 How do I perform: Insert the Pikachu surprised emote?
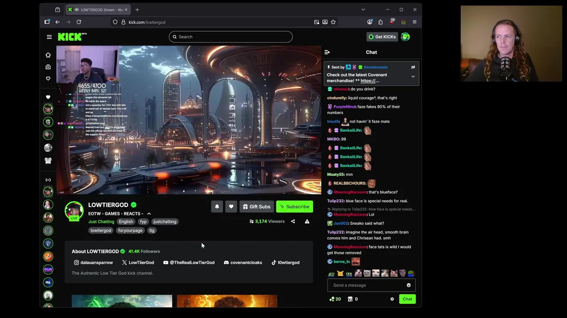(x=340, y=273)
